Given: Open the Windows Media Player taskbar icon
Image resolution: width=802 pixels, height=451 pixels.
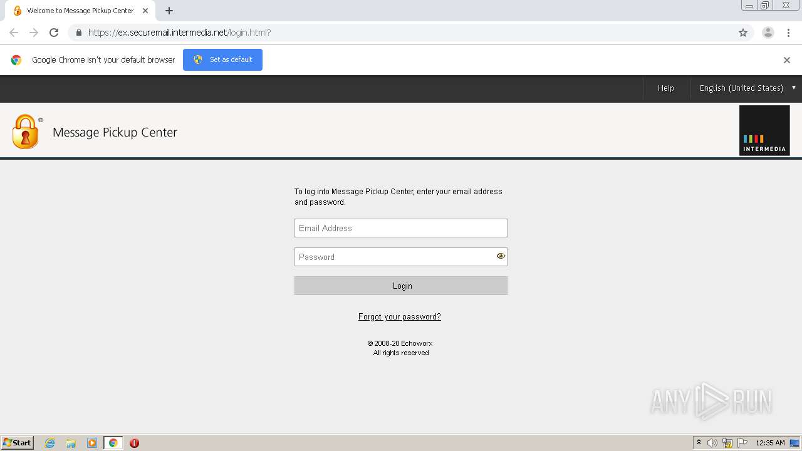Looking at the screenshot, I should click(92, 443).
